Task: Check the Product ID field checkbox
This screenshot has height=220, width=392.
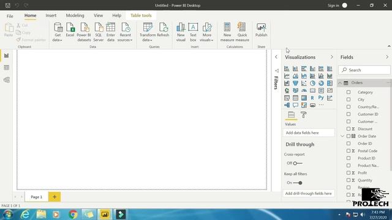Action: 349,158
